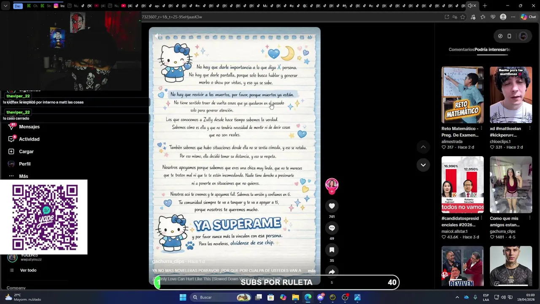Expand options for Reto Matemático video
The width and height of the screenshot is (540, 304).
481,128
